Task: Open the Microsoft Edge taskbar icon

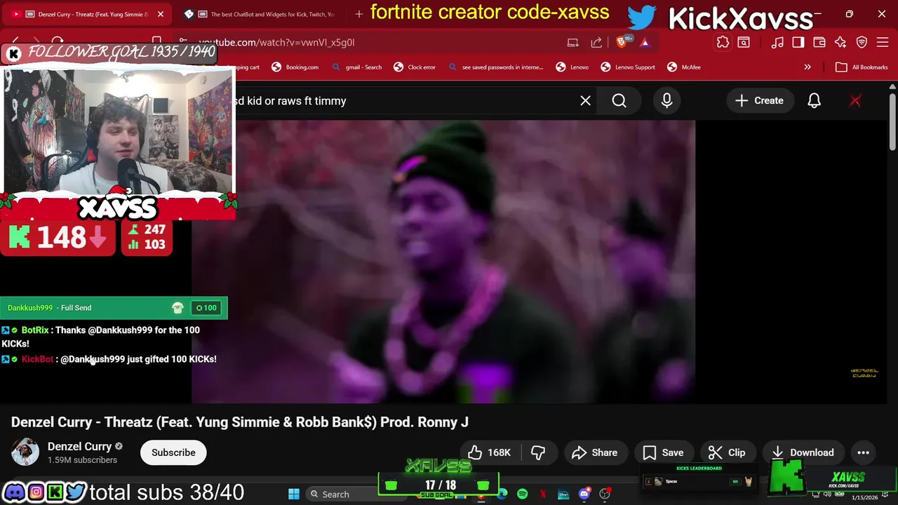Action: tap(502, 494)
